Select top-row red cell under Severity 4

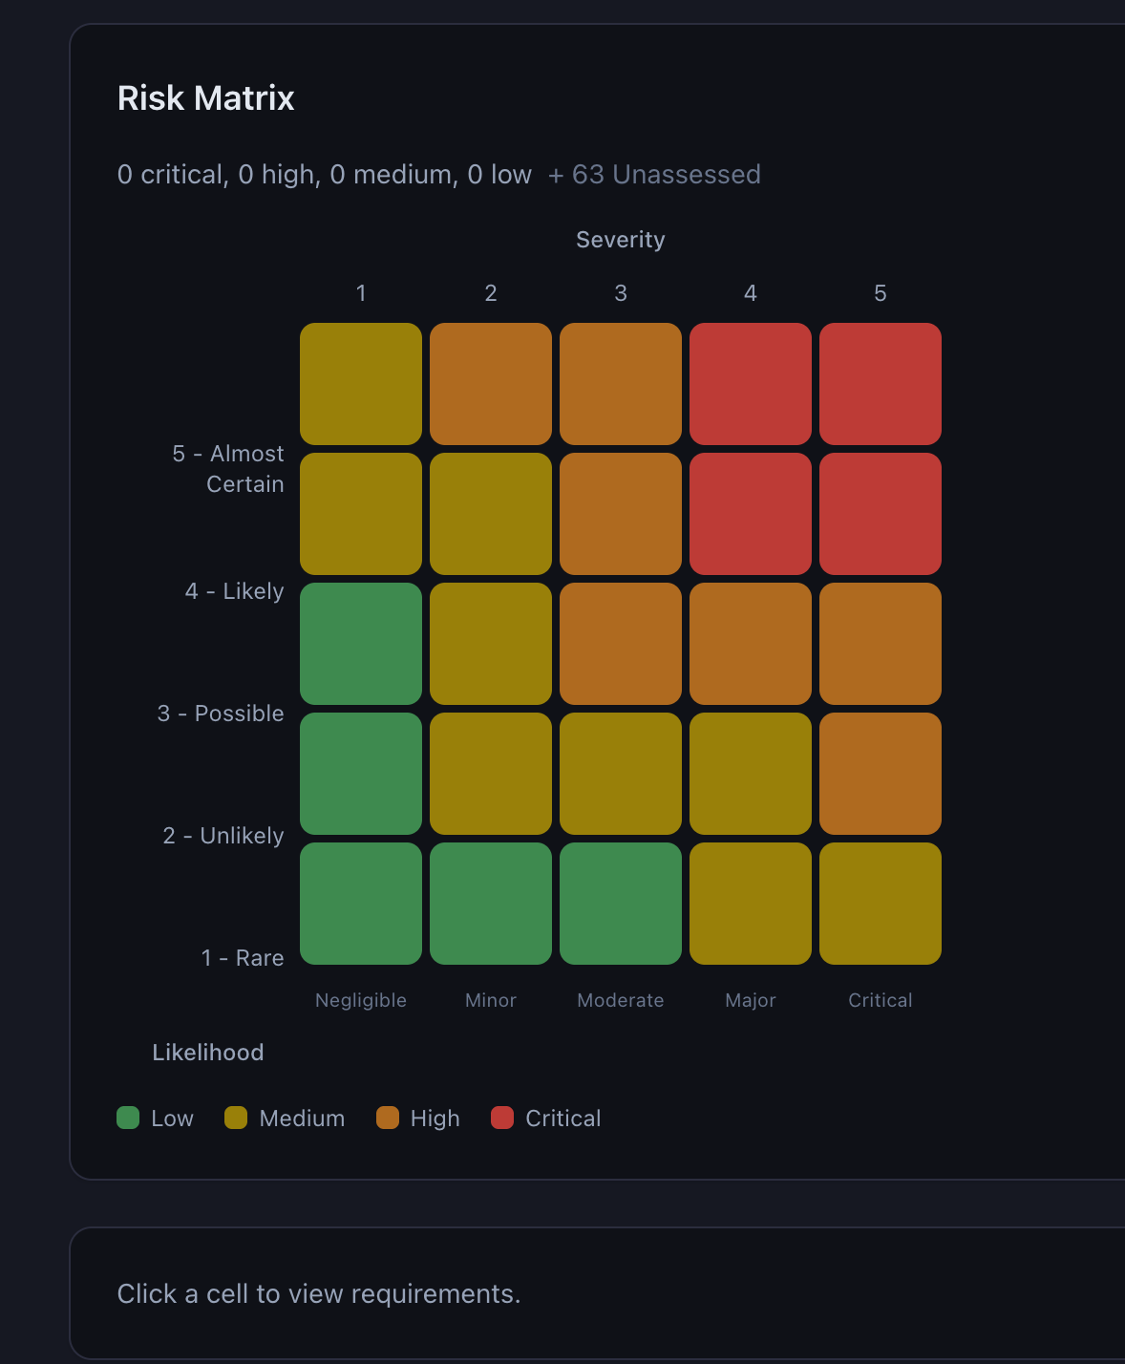(x=750, y=384)
